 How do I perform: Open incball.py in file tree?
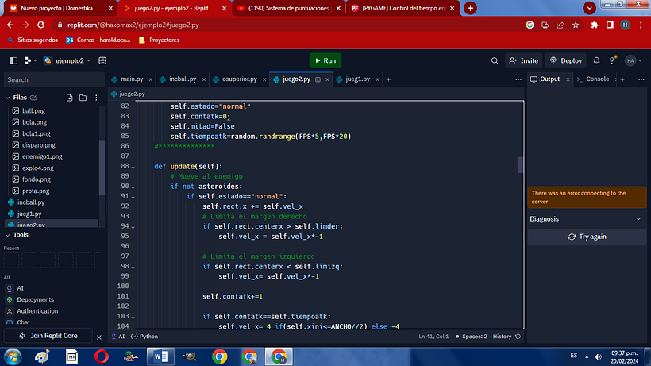31,202
